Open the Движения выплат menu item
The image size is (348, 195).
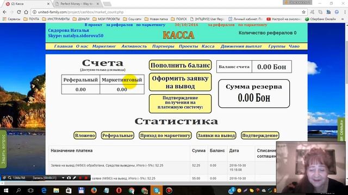241,46
